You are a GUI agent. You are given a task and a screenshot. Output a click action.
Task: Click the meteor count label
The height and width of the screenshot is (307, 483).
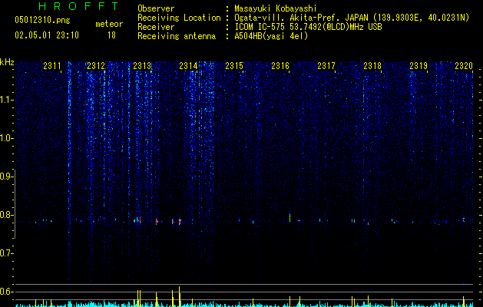(109, 24)
